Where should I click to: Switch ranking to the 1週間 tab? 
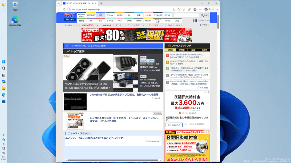pyautogui.click(x=193, y=50)
